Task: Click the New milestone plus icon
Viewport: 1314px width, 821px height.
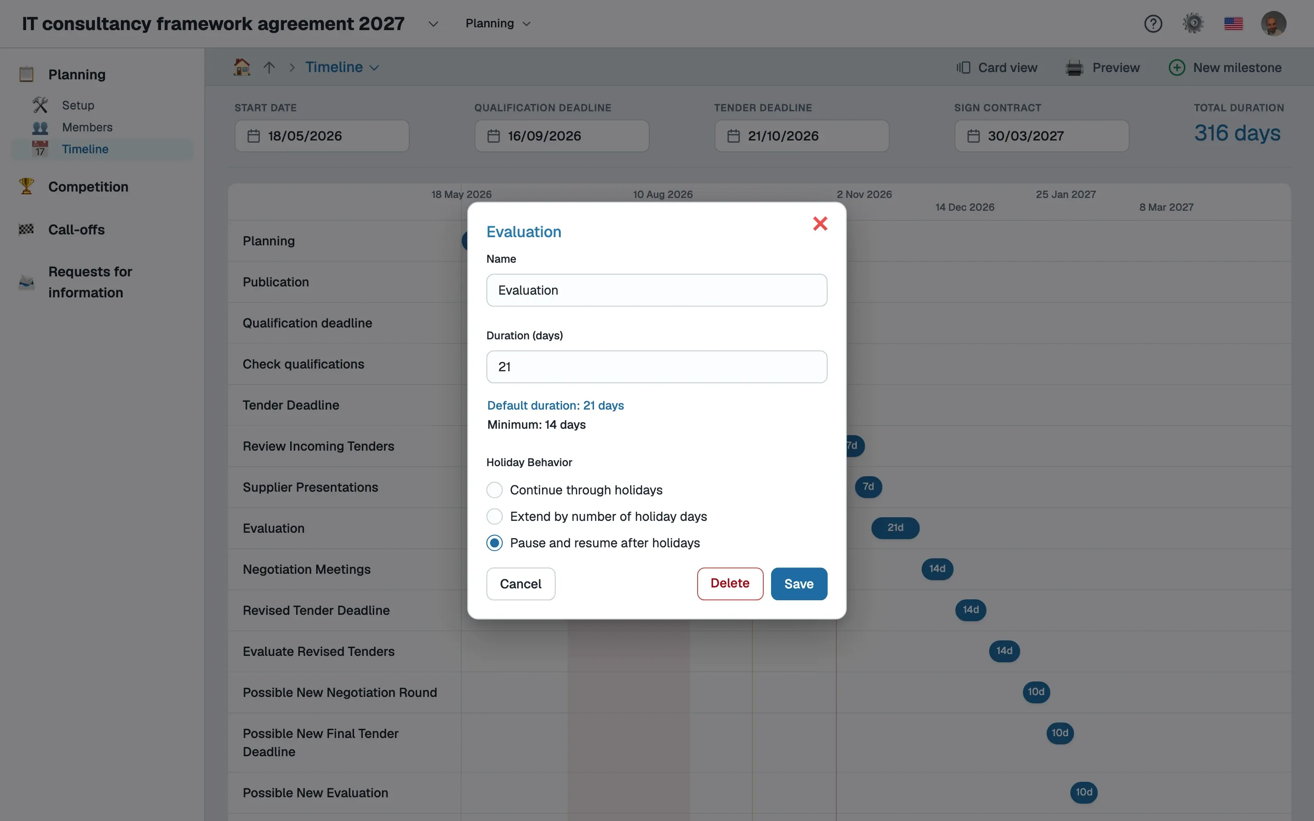Action: coord(1177,68)
